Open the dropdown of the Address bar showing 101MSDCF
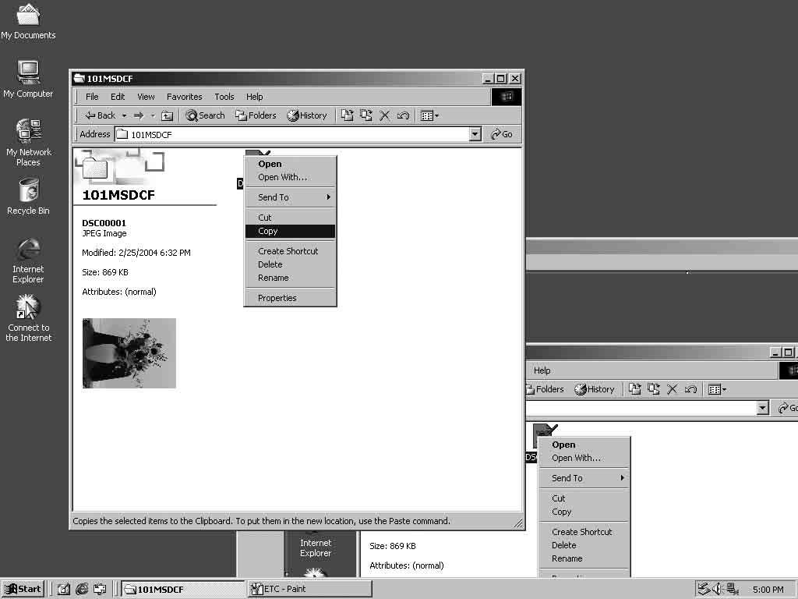Viewport: 798px width, 599px height. click(475, 134)
